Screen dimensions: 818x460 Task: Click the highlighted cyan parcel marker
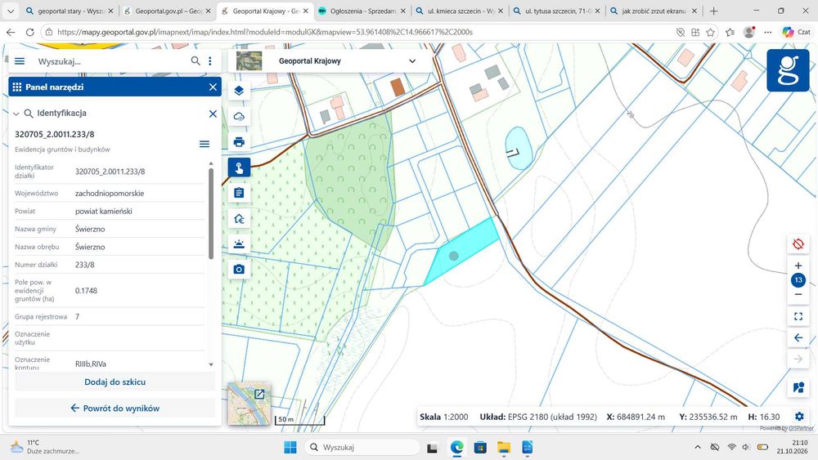click(x=453, y=256)
